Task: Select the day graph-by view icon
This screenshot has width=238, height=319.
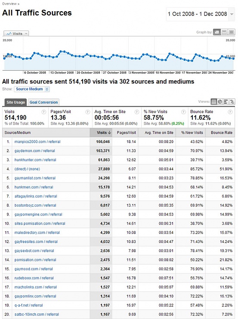Action: (x=217, y=32)
